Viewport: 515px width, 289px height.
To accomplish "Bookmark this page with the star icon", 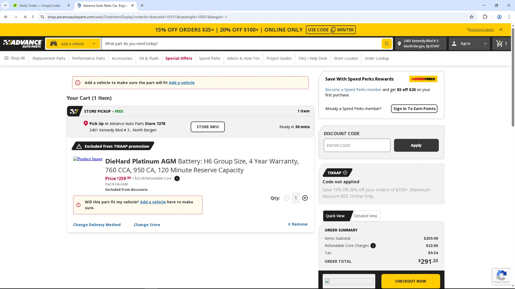I will coord(471,17).
